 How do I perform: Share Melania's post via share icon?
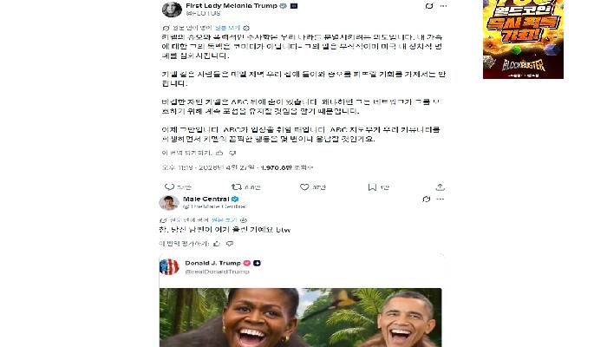pos(441,187)
